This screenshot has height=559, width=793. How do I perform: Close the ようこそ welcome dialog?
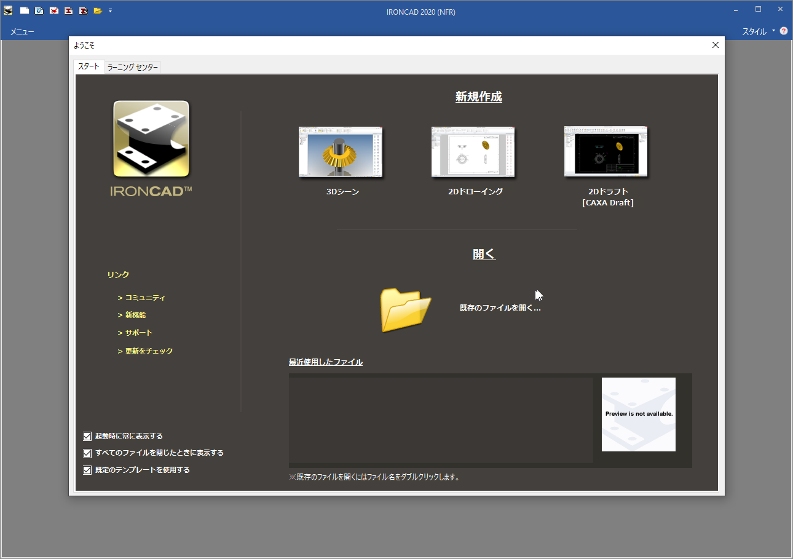[x=715, y=45]
